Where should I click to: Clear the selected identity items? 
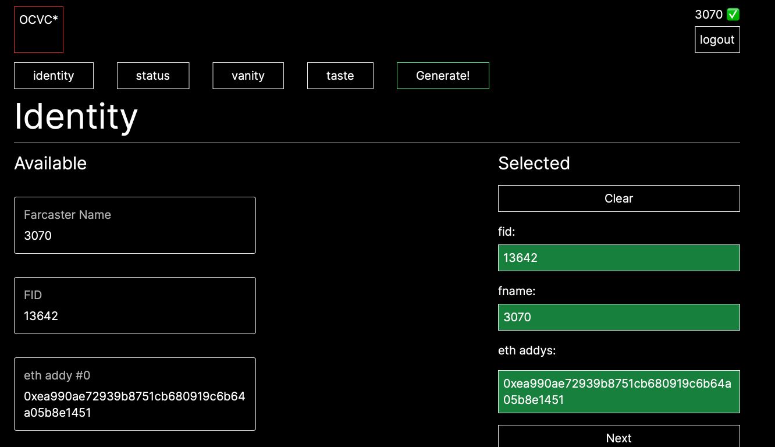pyautogui.click(x=619, y=198)
